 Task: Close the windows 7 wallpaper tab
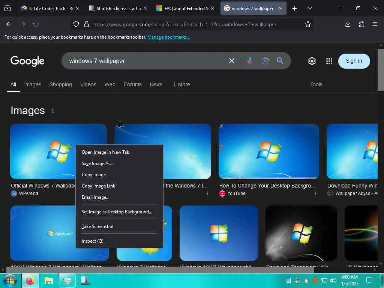click(x=280, y=8)
